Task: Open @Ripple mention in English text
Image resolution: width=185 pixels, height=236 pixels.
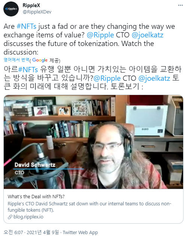Action: click(100, 35)
